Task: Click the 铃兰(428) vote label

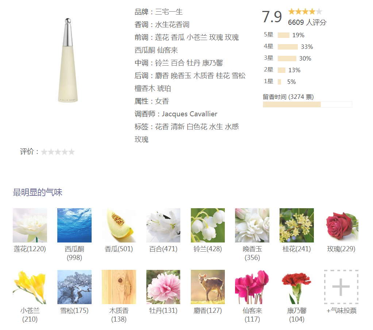Action: tap(208, 249)
